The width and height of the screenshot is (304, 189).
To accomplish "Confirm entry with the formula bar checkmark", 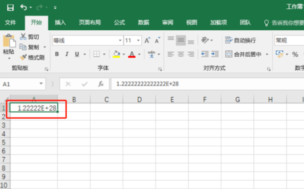I will coord(84,84).
